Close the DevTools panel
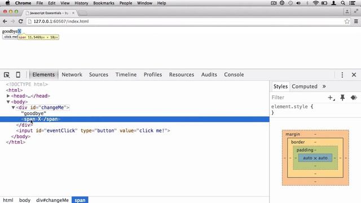This screenshot has width=361, height=203. pos(354,75)
